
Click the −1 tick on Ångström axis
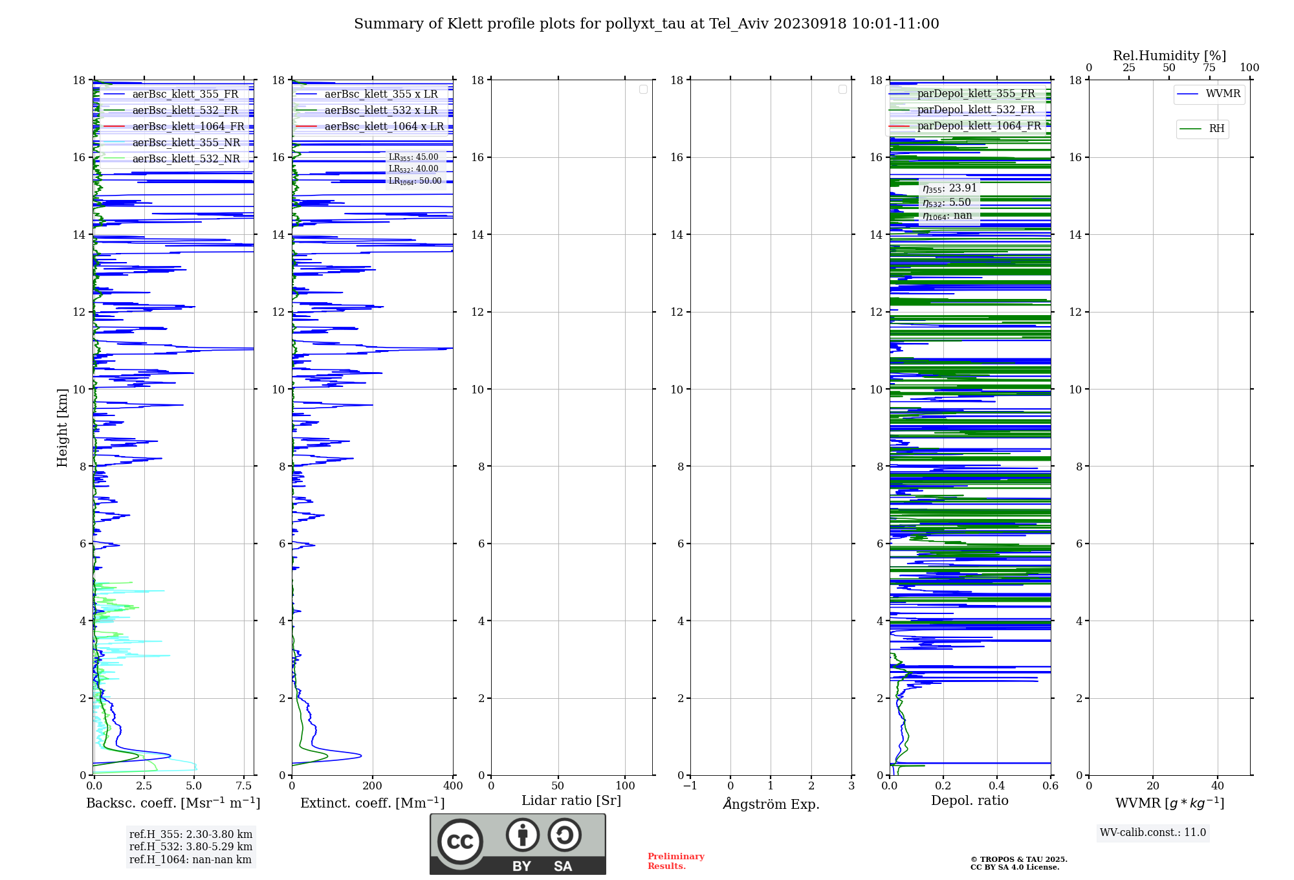point(690,786)
